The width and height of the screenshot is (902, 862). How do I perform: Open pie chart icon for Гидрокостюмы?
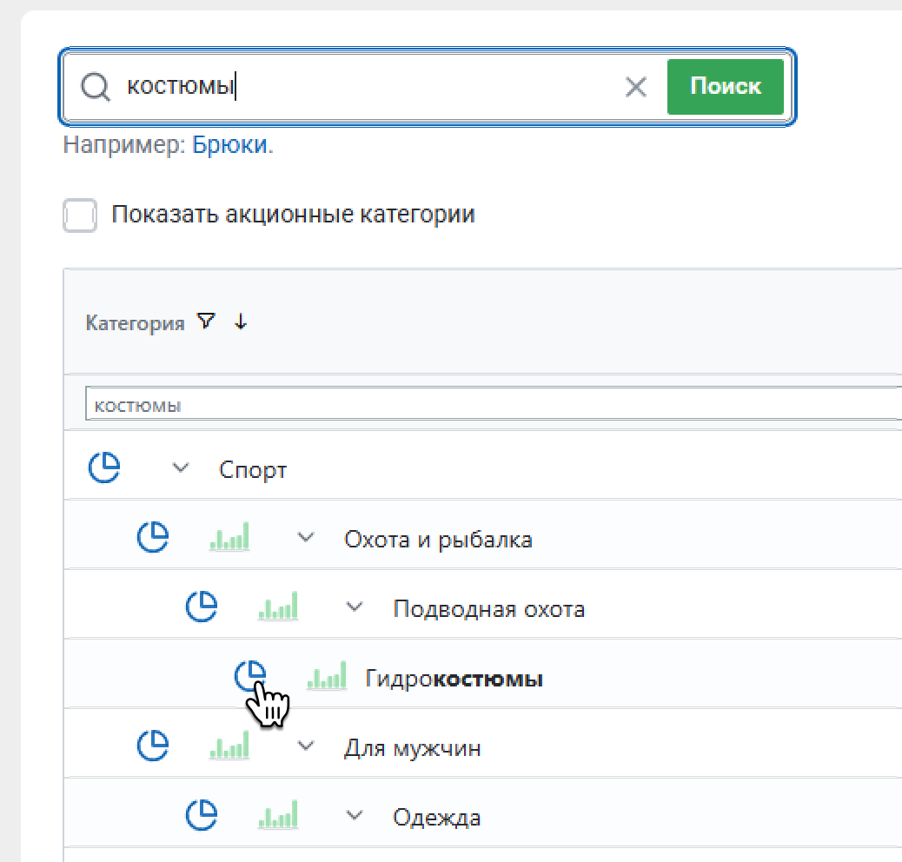point(250,676)
